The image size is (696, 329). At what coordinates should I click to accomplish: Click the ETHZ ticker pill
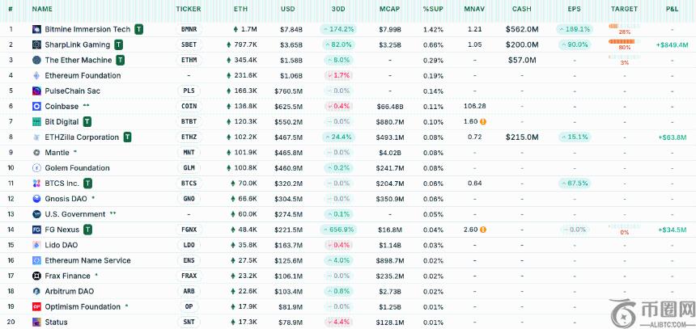(x=189, y=137)
